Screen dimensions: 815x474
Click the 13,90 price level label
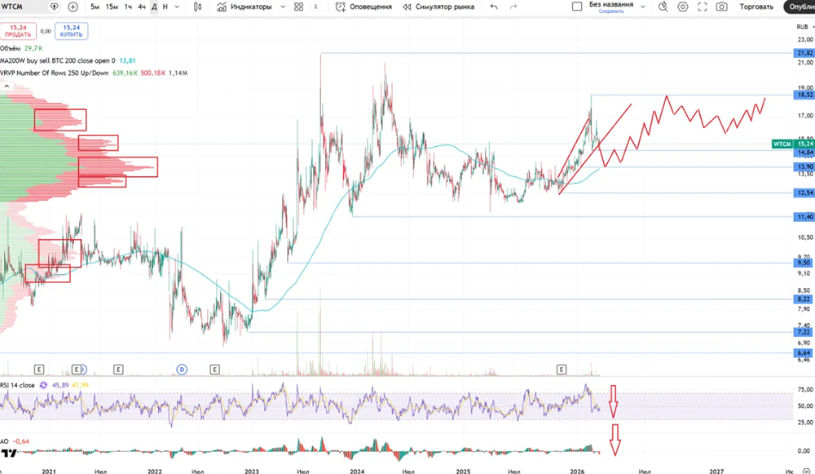click(x=804, y=166)
